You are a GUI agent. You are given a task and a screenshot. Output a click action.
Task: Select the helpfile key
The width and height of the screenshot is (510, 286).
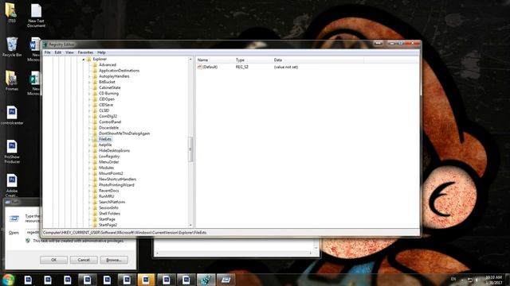[105, 145]
